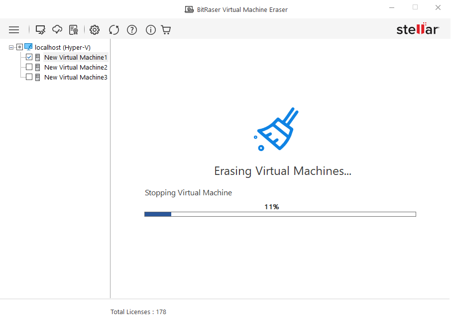
Task: Open the shopping cart buy icon
Action: [166, 30]
